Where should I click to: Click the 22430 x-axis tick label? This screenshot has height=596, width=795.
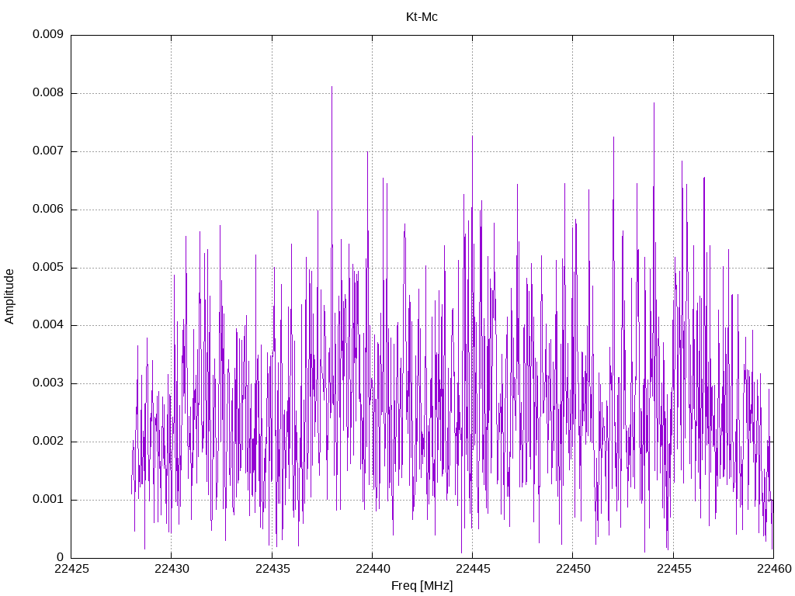172,569
